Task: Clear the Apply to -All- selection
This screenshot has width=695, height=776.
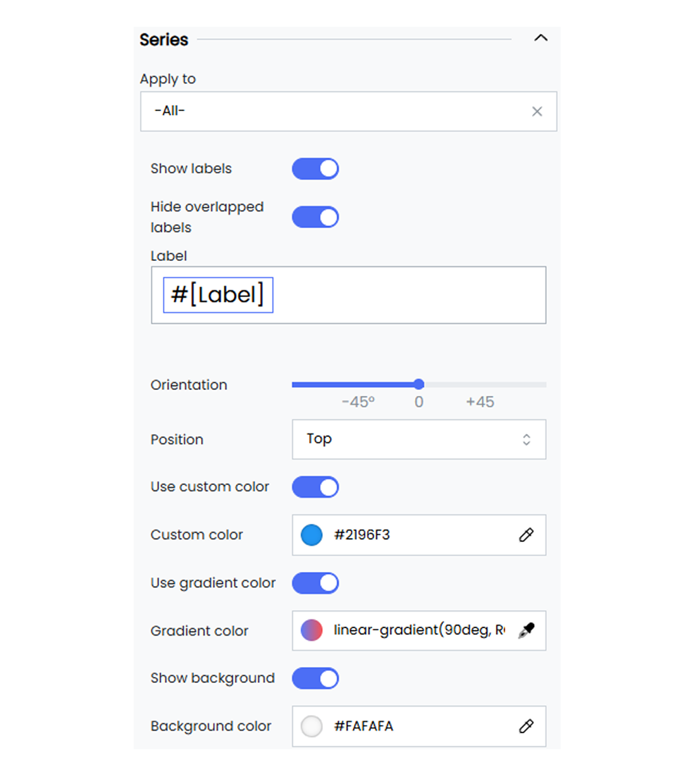Action: 537,111
